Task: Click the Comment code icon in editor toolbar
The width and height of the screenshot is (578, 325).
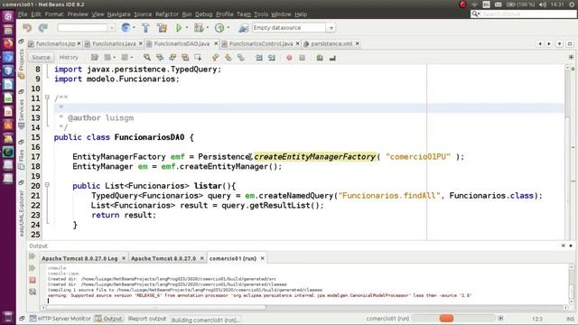Action: click(x=320, y=58)
